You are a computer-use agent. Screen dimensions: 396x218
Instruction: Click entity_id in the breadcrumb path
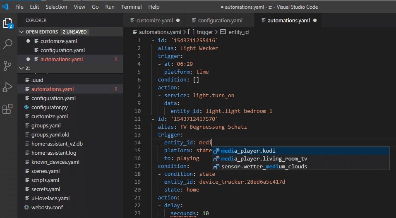point(238,32)
